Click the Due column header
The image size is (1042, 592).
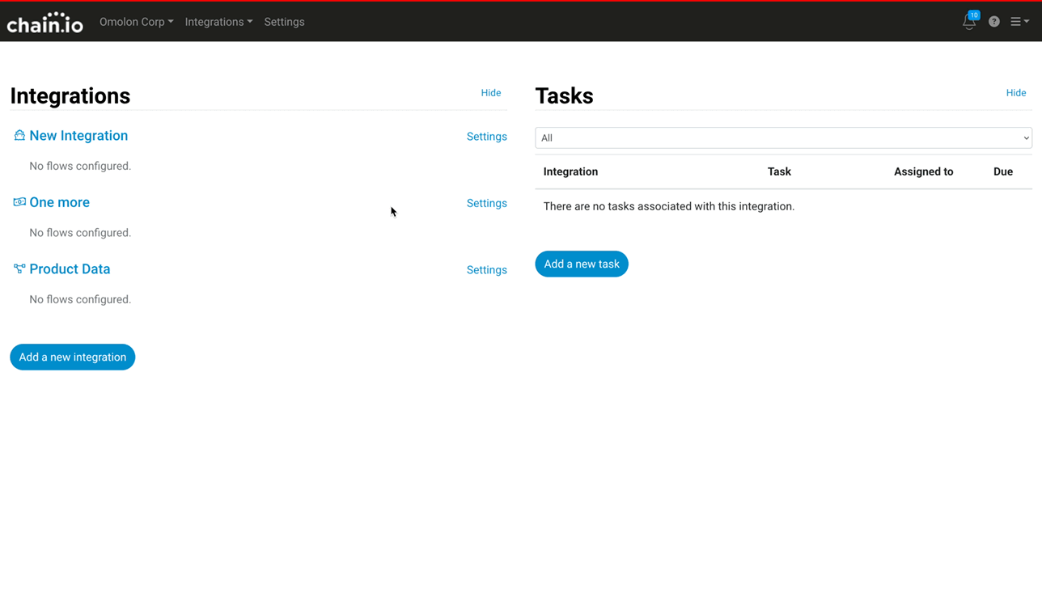[x=1003, y=171]
